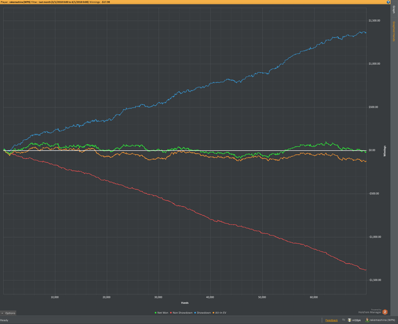
Task: Click the -$1,000.00 axis label
Action: coord(375,237)
